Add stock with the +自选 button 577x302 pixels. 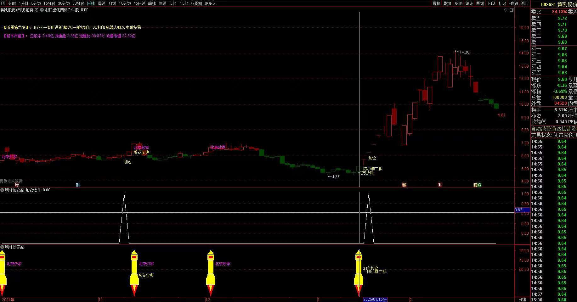513,3
